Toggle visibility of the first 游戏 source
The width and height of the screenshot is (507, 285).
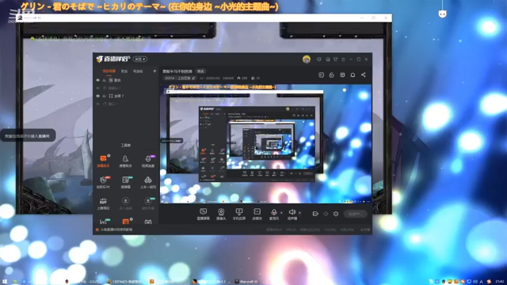coord(97,80)
